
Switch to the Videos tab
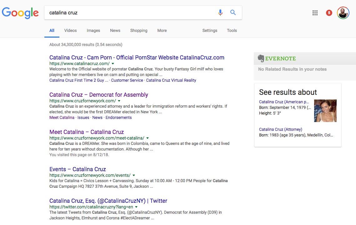(x=70, y=30)
